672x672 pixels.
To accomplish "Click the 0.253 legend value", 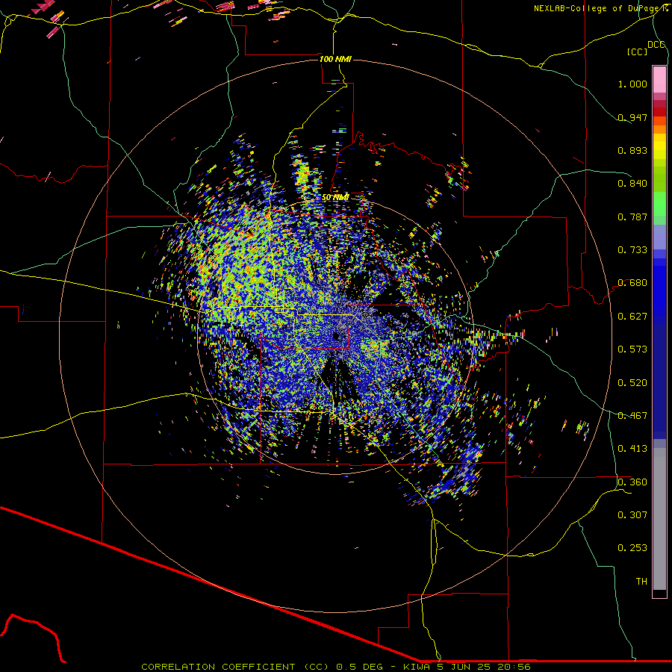I will coord(632,548).
